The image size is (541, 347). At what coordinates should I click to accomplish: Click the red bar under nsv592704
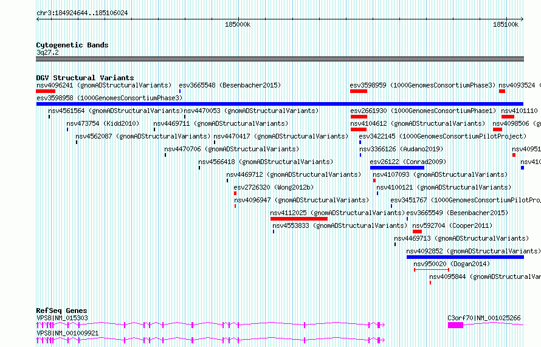pyautogui.click(x=417, y=232)
